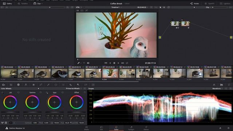This screenshot has width=233, height=131.
Task: Toggle the highlight wand above viewer
Action: (87, 11)
